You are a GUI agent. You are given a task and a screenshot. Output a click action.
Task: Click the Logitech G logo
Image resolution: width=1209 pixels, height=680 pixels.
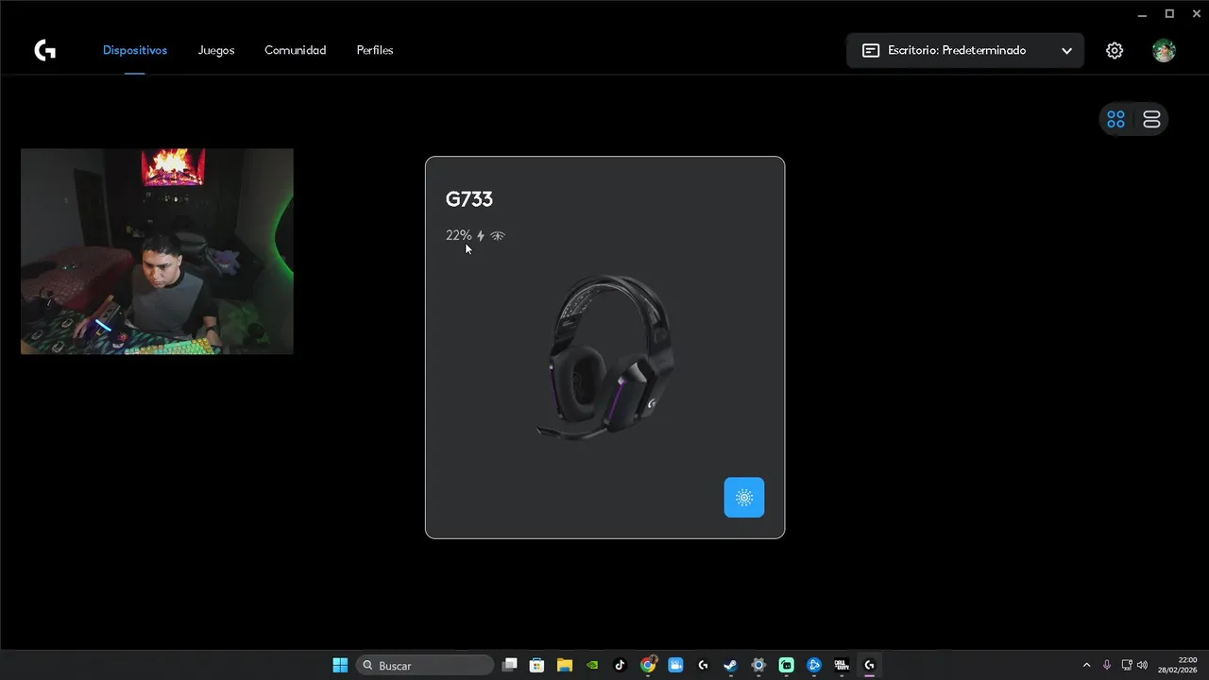pyautogui.click(x=44, y=50)
